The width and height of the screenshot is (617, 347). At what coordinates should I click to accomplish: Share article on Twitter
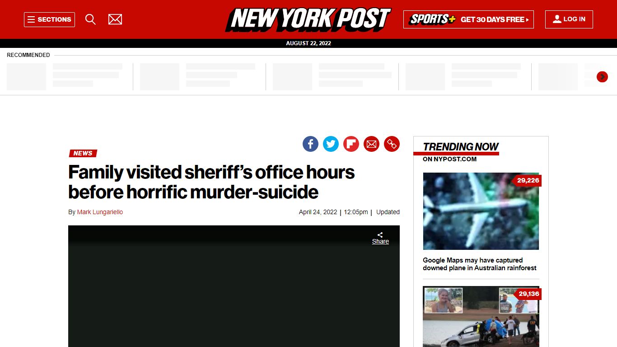point(331,144)
